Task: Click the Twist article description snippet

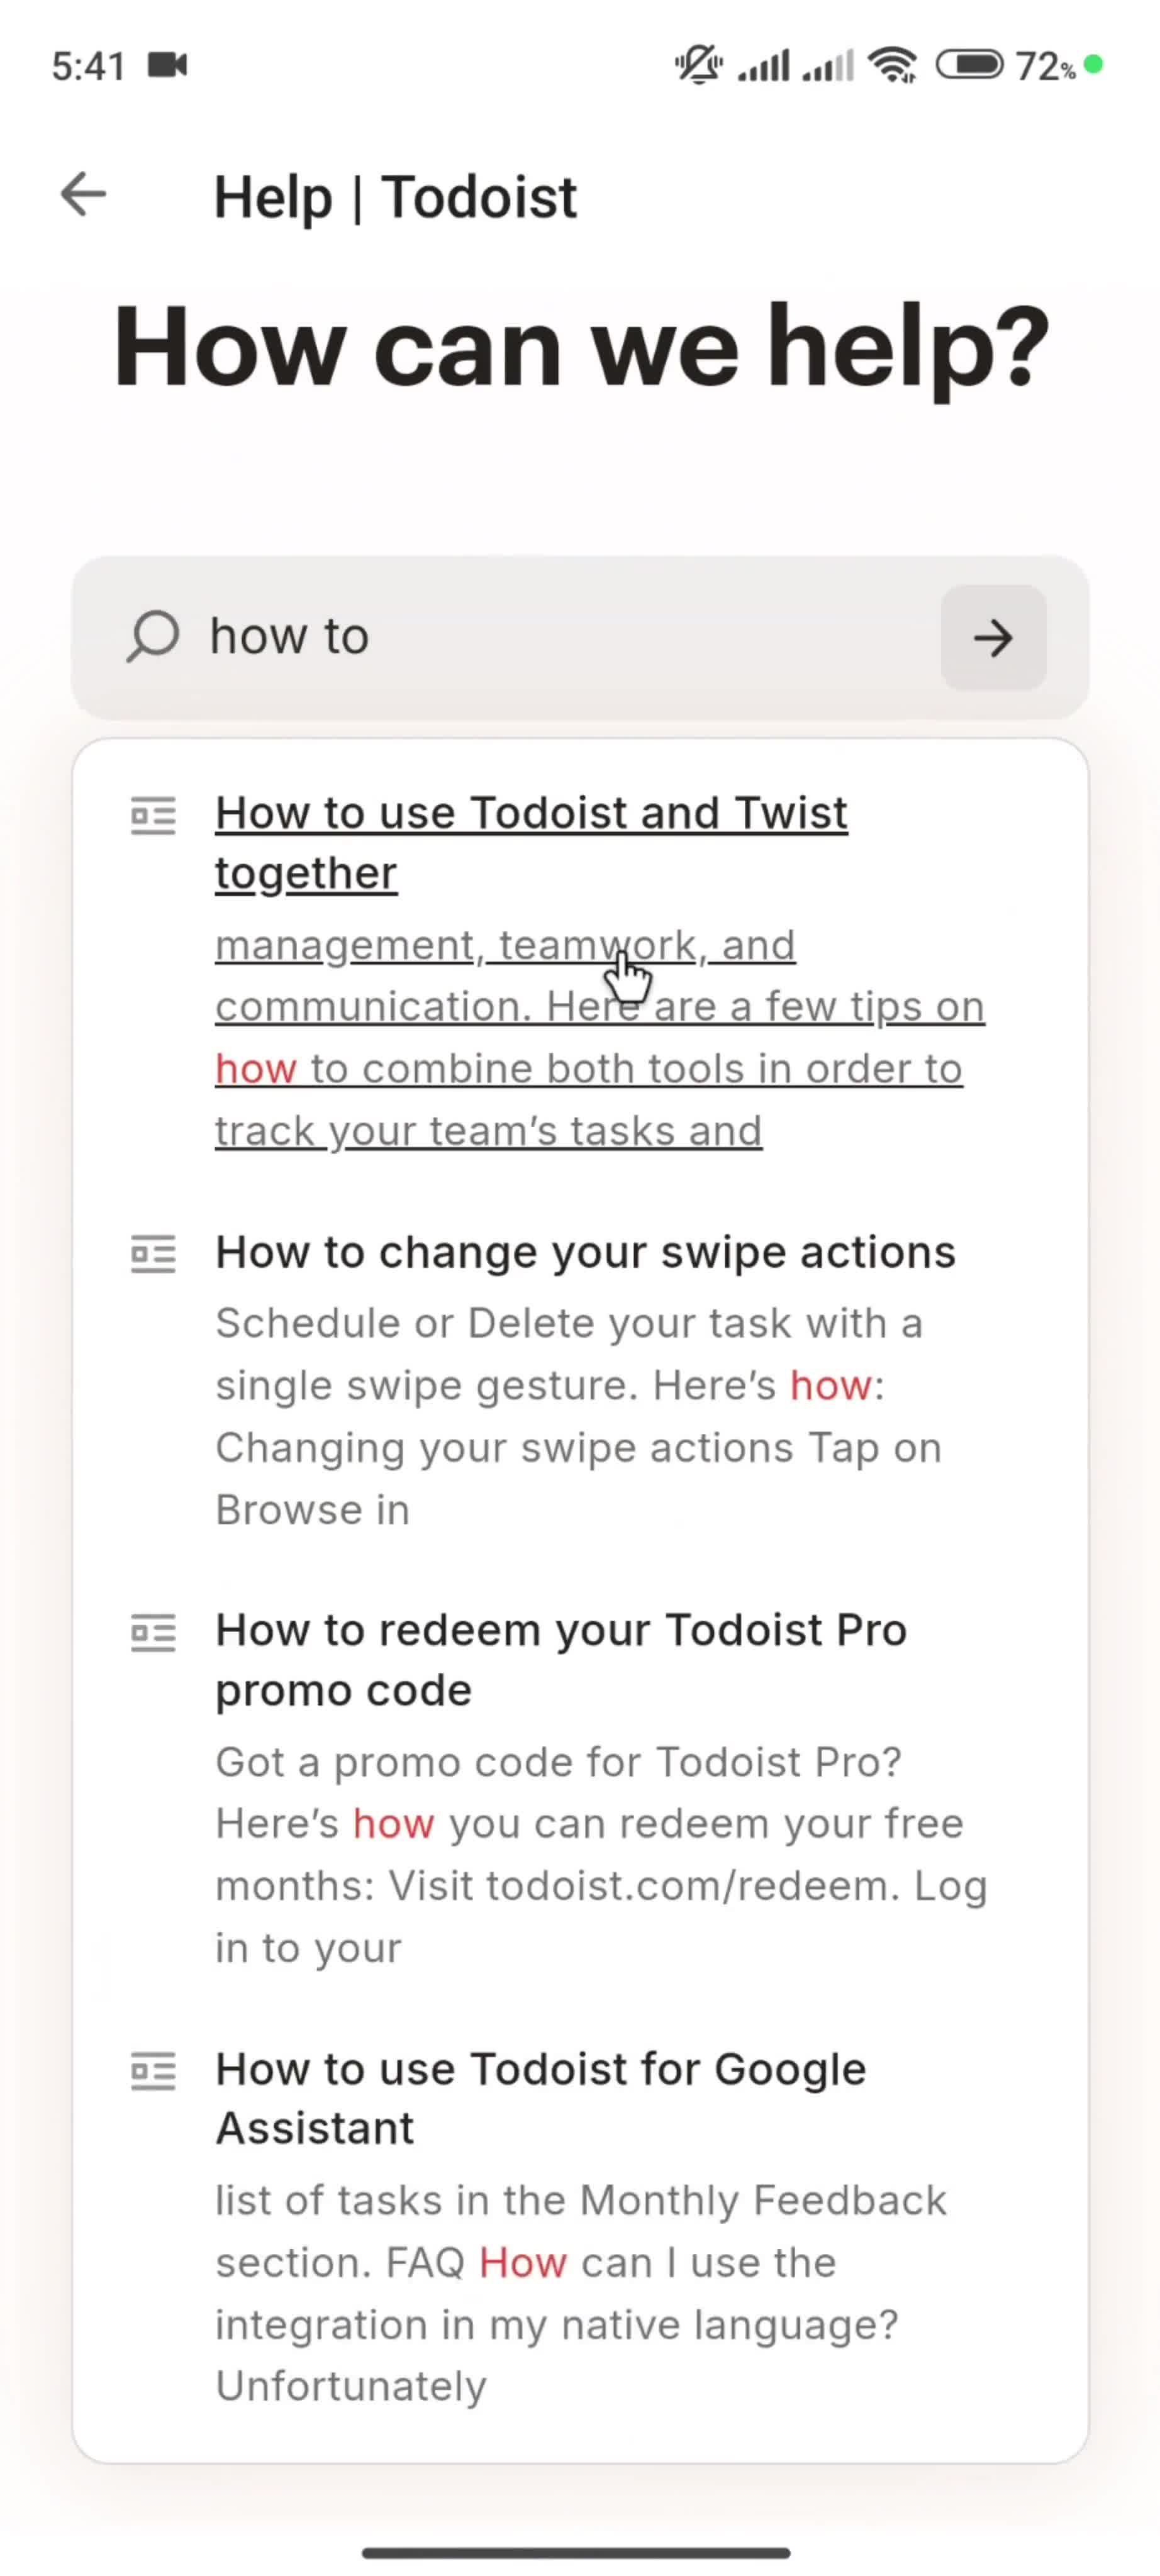Action: click(600, 1038)
